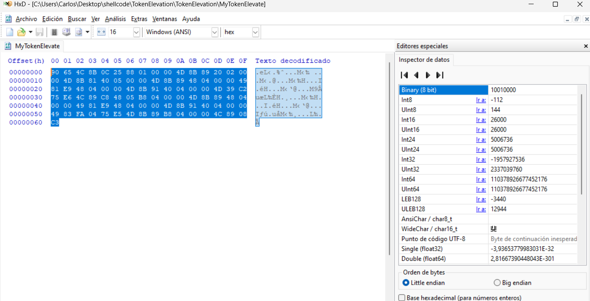Viewport: 590px width, 301px height.
Task: Click the Binary value 10010000
Action: click(x=502, y=90)
